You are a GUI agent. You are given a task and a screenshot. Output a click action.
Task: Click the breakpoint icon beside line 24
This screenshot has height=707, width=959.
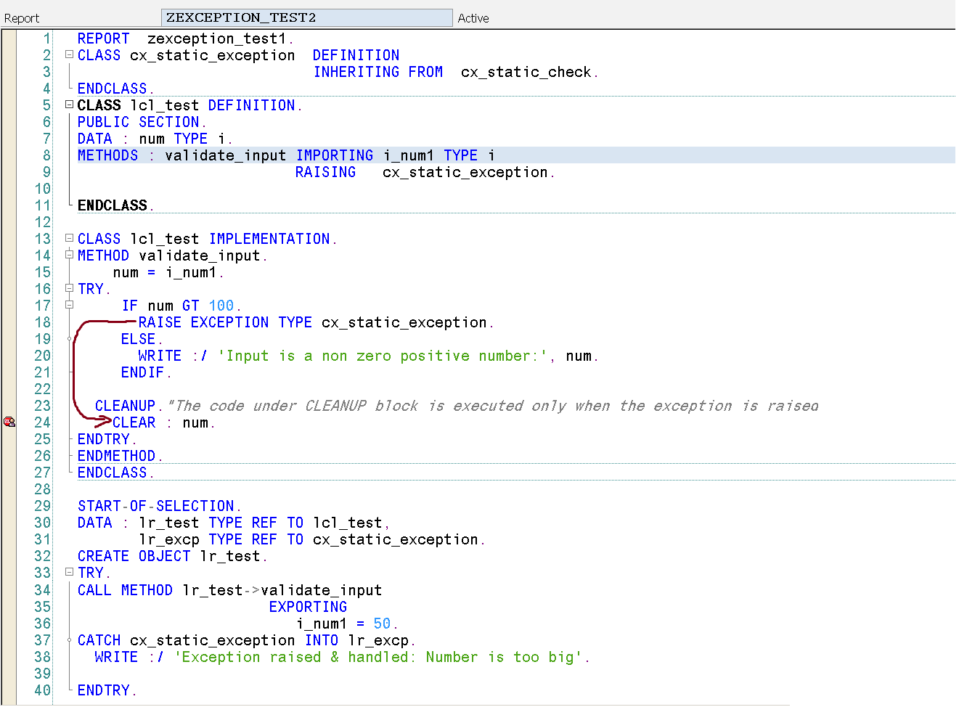click(x=9, y=422)
